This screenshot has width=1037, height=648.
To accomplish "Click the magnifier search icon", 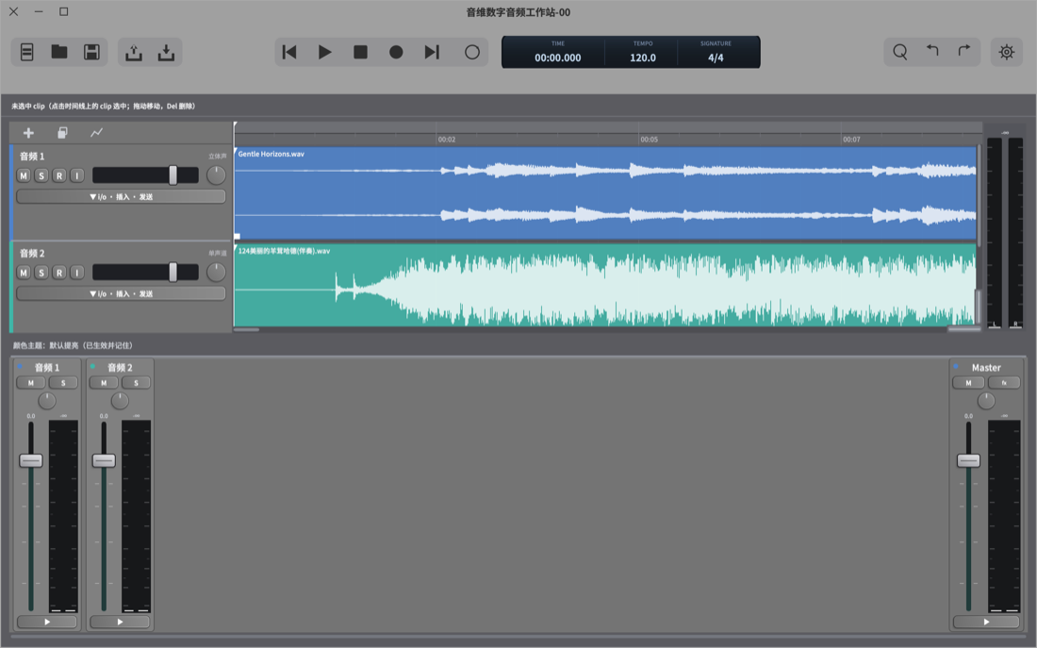I will point(900,52).
